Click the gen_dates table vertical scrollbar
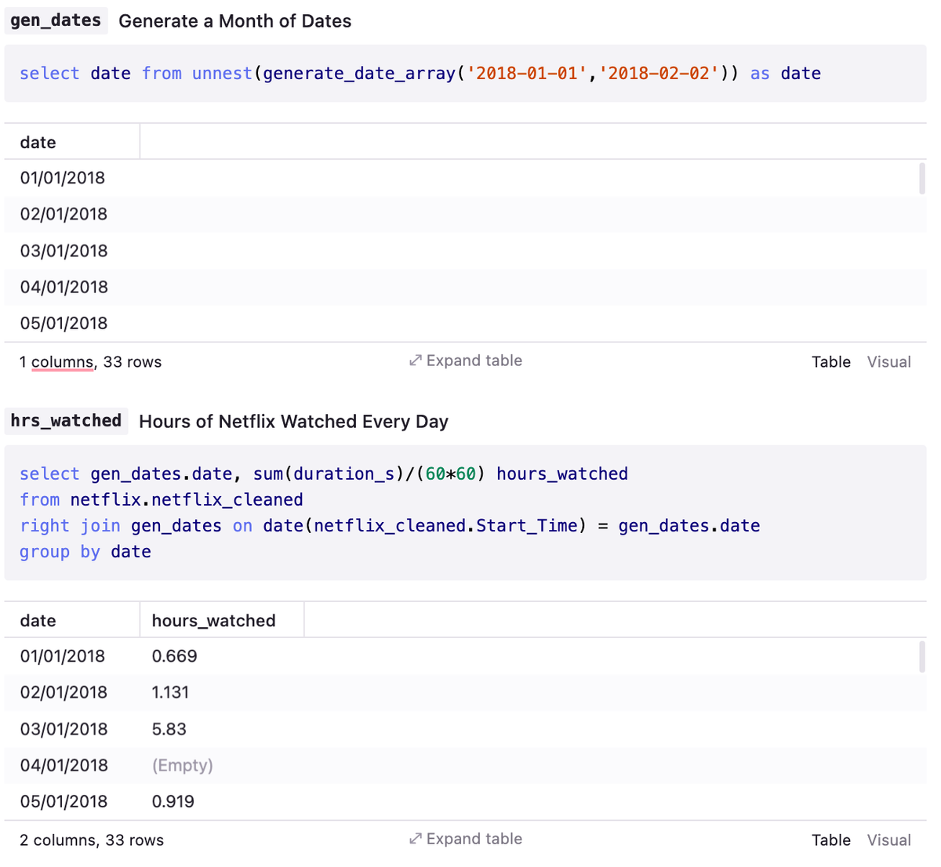The image size is (941, 867). [921, 179]
